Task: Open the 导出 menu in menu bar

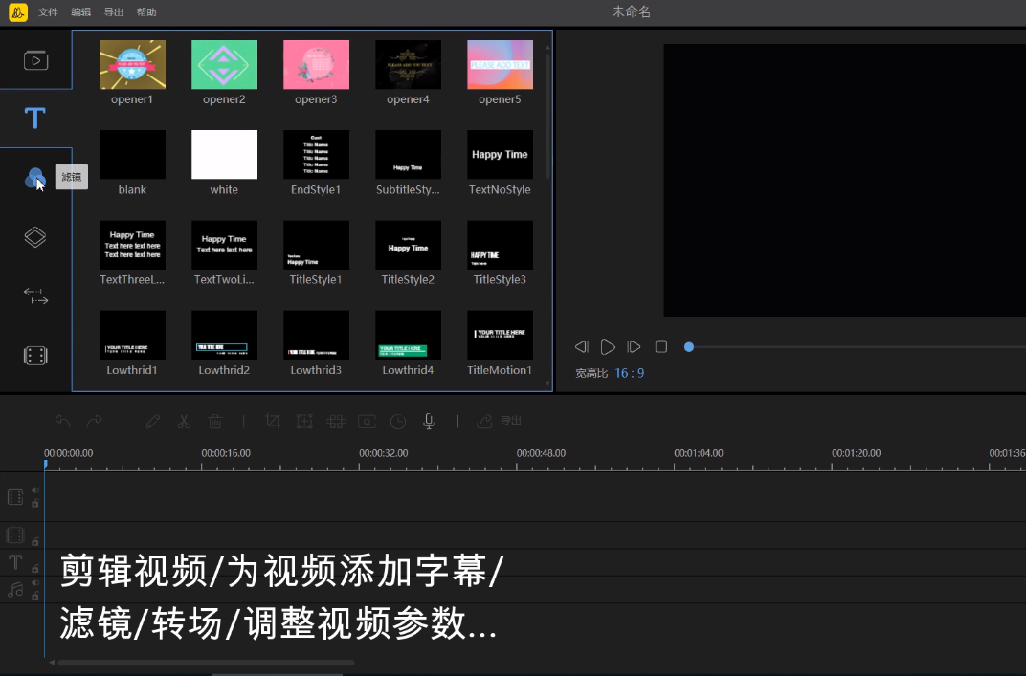Action: [113, 11]
